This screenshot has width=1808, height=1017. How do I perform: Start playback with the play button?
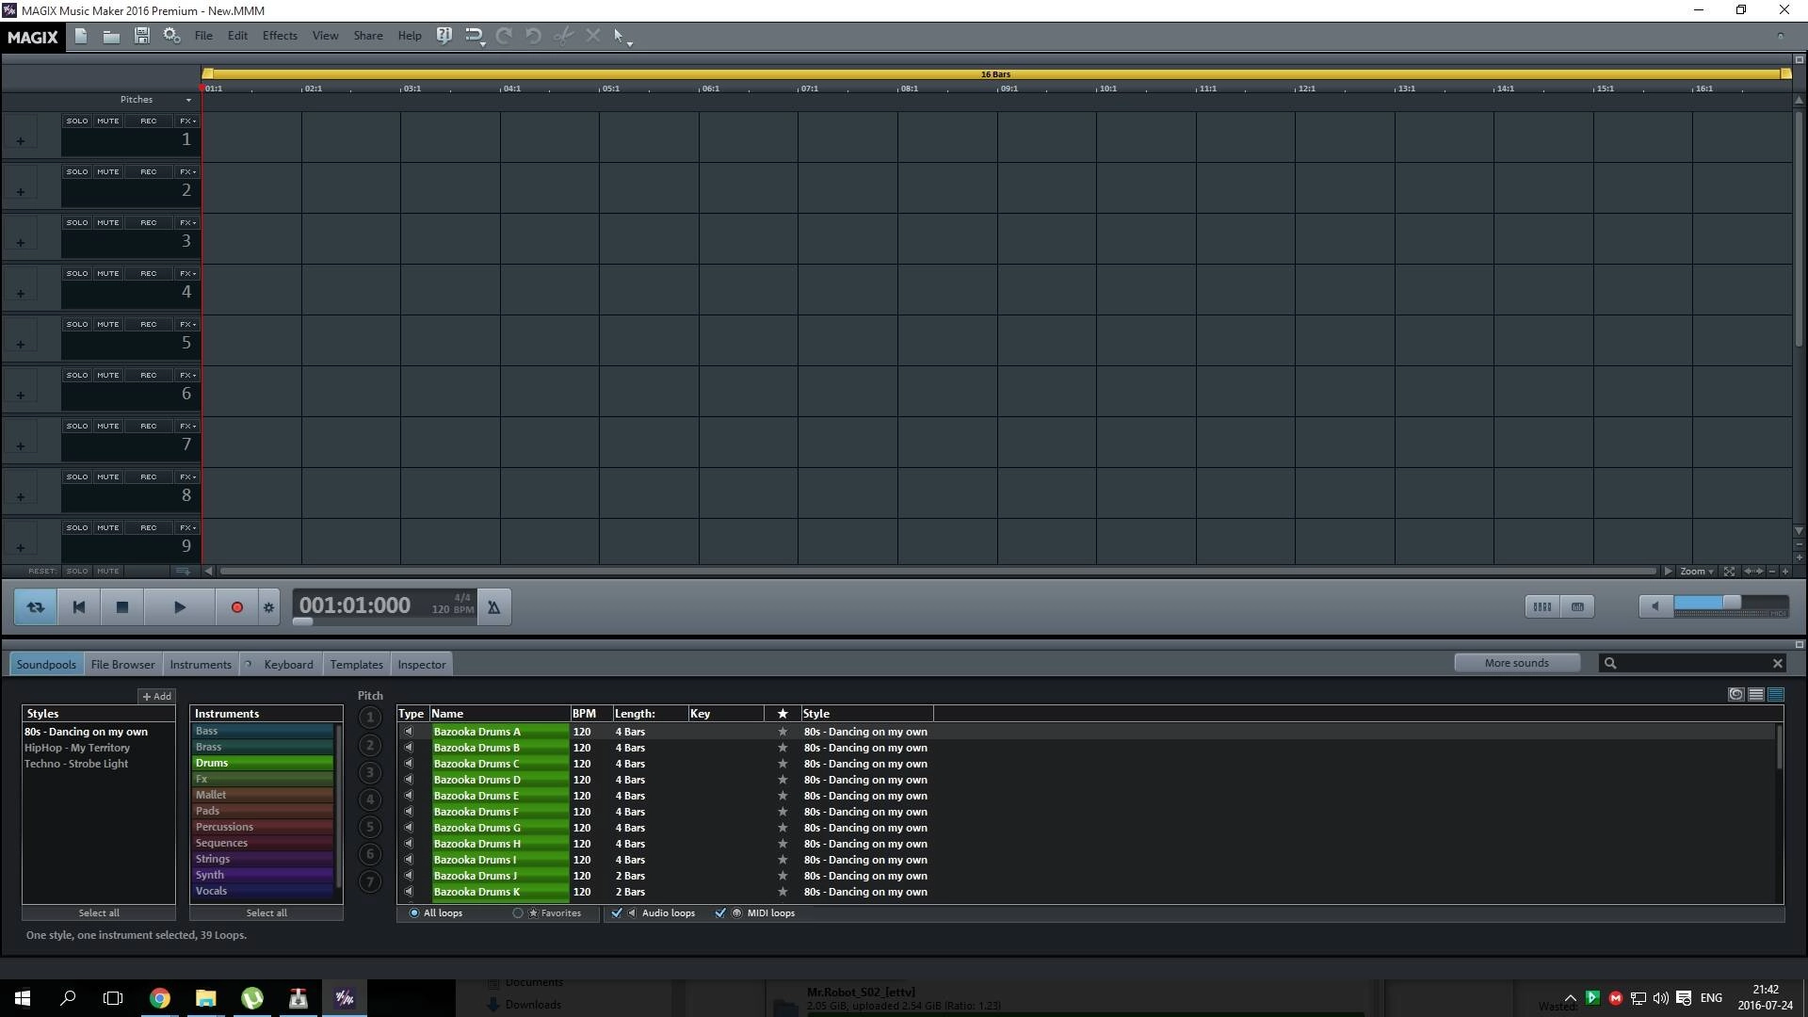tap(180, 607)
